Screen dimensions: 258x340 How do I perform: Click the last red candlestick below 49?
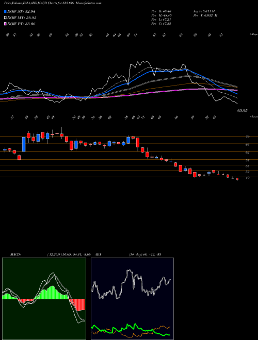[x=237, y=179]
